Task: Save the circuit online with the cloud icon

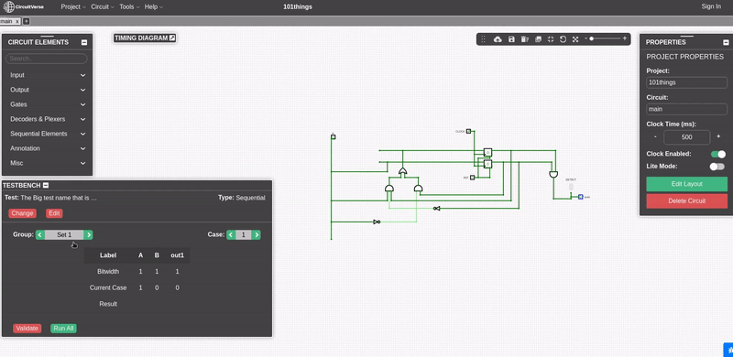Action: 498,39
